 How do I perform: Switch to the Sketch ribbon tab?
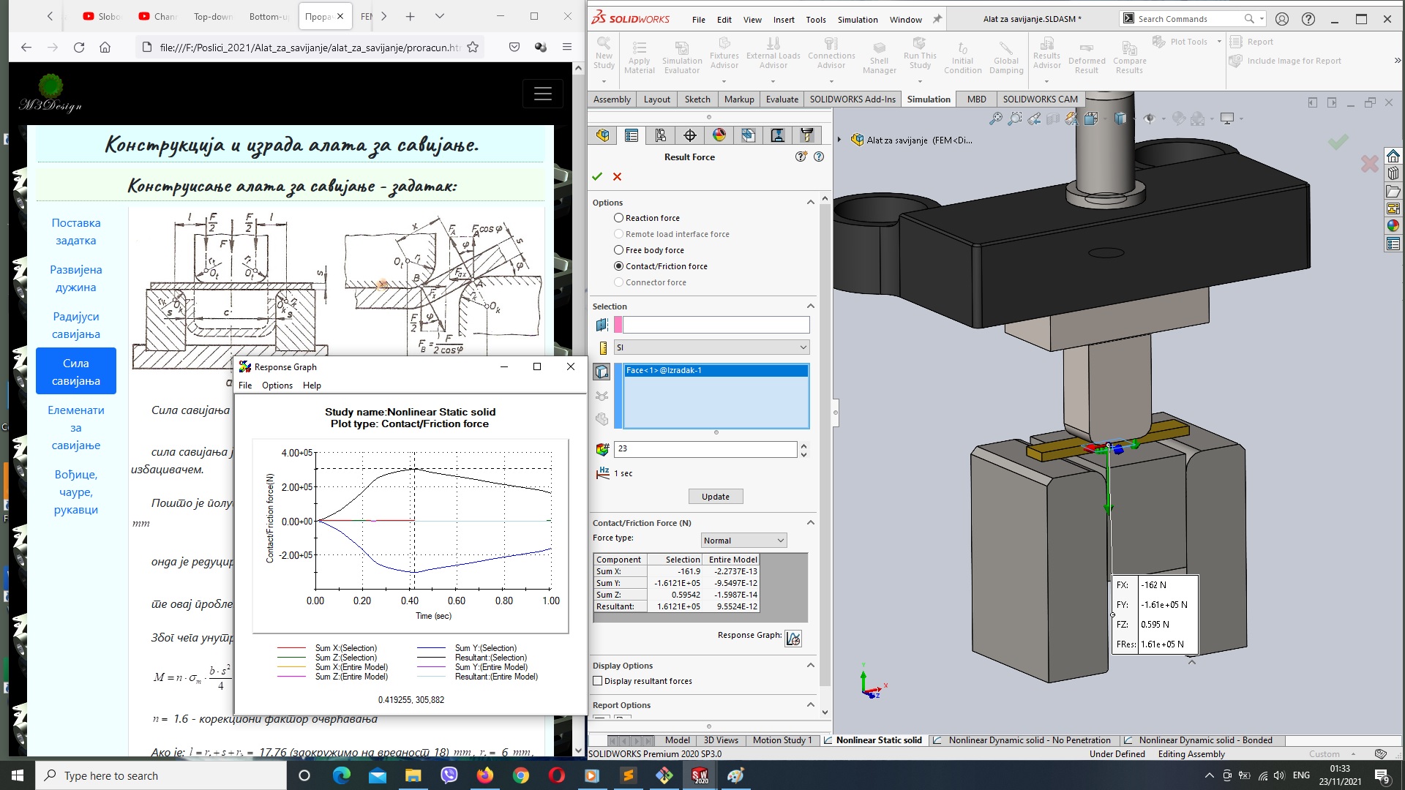click(697, 99)
